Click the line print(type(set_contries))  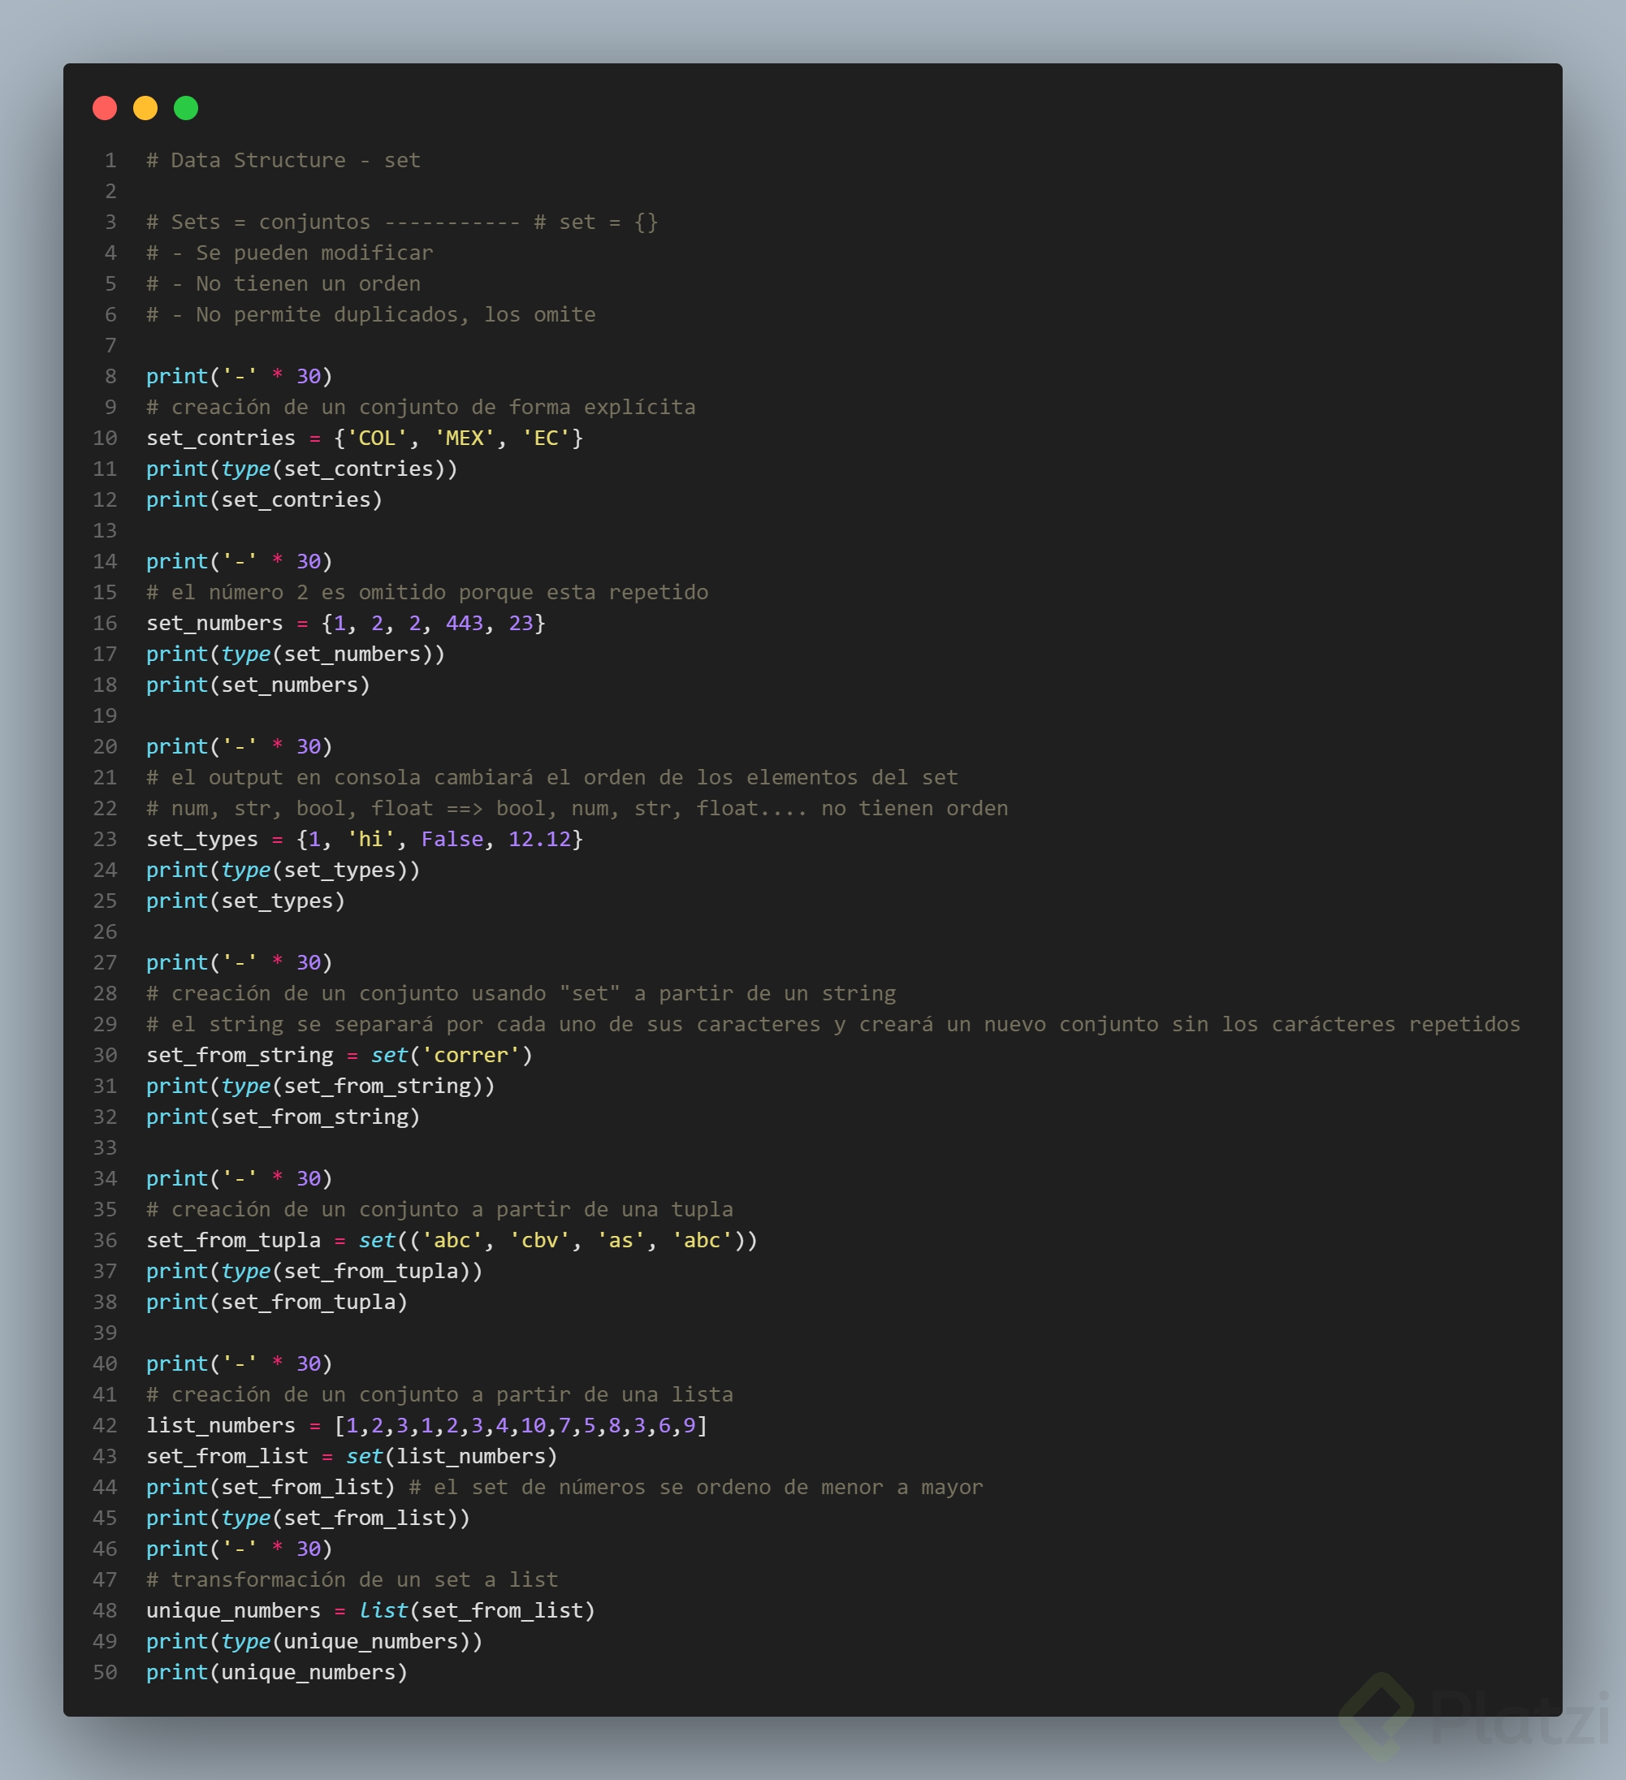tap(302, 469)
